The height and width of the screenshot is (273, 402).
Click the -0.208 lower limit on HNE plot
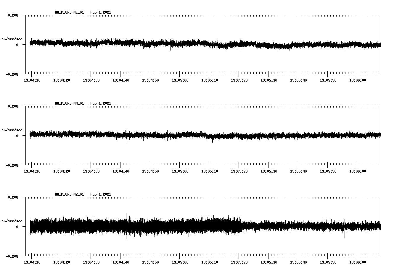(x=12, y=74)
